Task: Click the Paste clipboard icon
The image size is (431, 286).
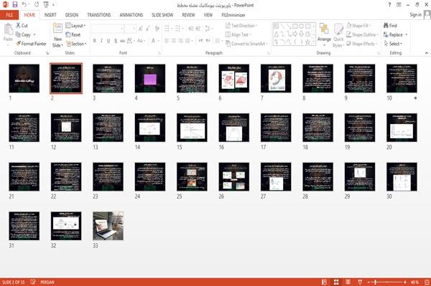Action: [x=8, y=29]
